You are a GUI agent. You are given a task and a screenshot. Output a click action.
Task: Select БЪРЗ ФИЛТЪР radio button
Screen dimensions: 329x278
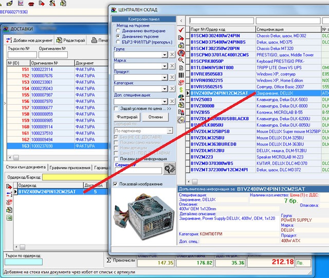(x=118, y=42)
